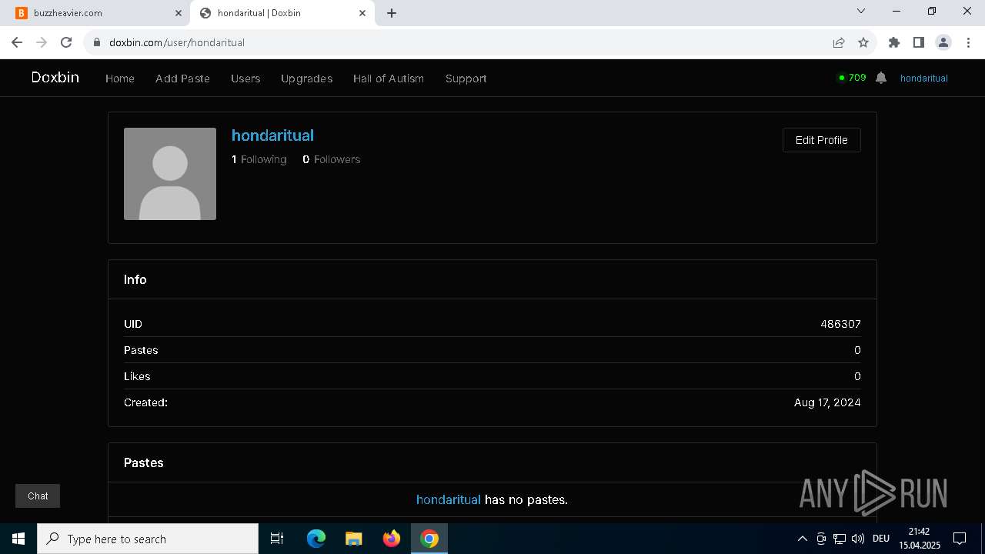Toggle the Chrome side panel icon
Screen dimensions: 985x554
(919, 42)
